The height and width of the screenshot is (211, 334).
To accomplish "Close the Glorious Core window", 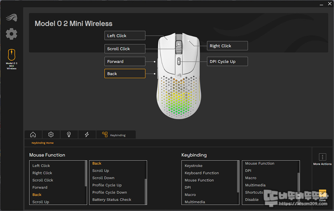I will (330, 4).
